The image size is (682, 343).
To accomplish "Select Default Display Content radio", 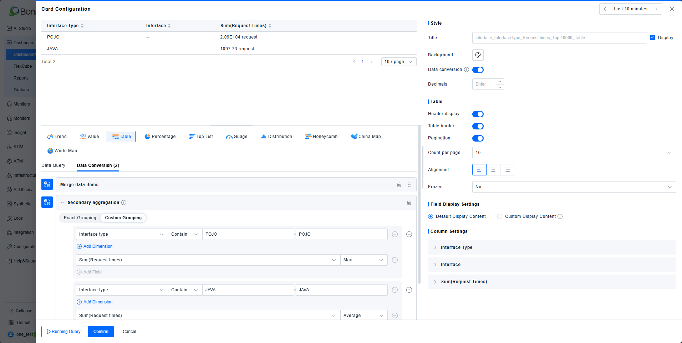I will [x=431, y=216].
